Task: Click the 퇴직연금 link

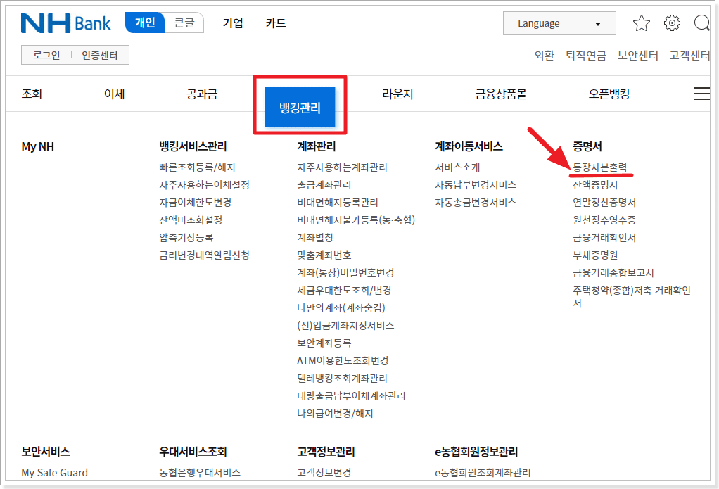Action: [x=584, y=55]
